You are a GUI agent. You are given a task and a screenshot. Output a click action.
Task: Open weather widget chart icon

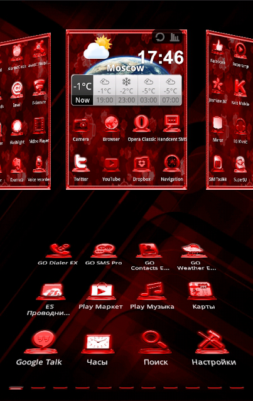tap(175, 38)
